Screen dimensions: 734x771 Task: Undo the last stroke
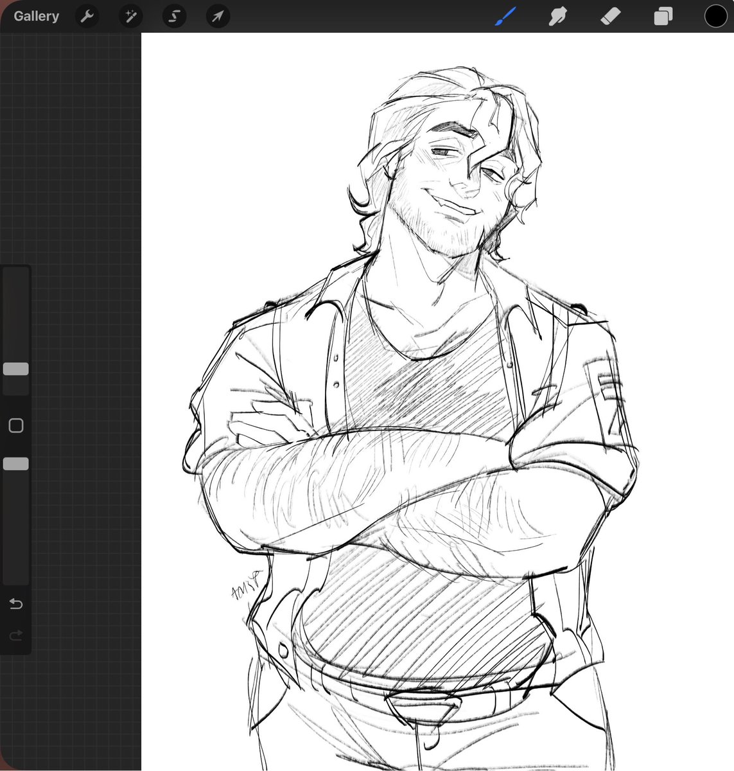[x=16, y=604]
